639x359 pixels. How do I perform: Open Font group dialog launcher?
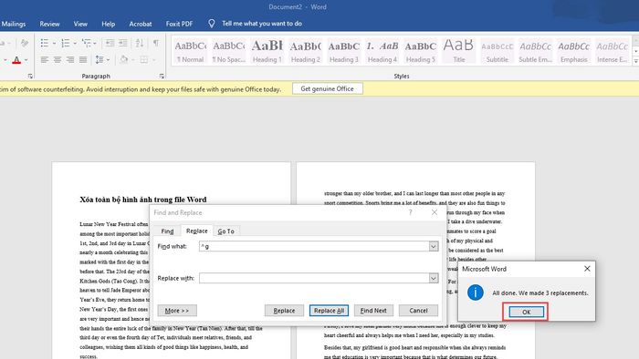coord(30,76)
